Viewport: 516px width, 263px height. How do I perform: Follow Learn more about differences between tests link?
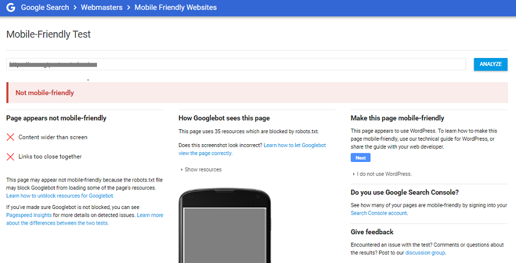pos(85,219)
